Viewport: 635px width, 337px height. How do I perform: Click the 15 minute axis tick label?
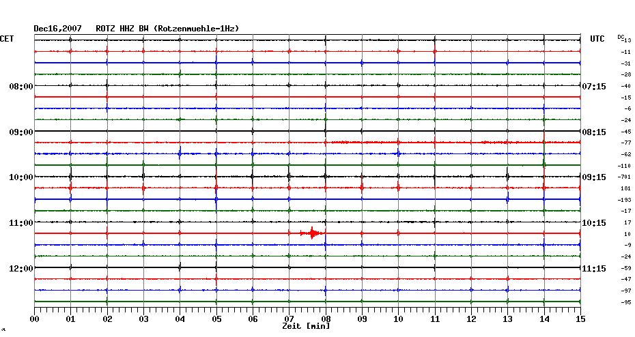coord(580,319)
